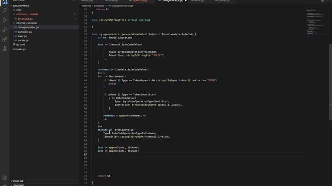The image size is (332, 186).
Task: Open the Accounts menu icon
Action: pyautogui.click(x=5, y=178)
